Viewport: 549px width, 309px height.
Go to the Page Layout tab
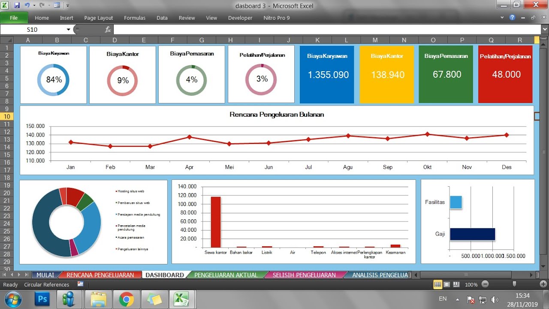click(x=99, y=18)
